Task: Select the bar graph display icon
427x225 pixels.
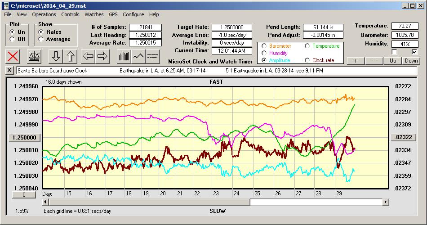Action: 124,56
